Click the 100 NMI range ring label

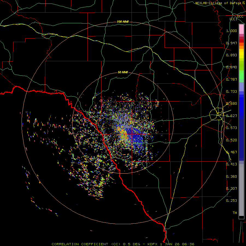(123, 22)
